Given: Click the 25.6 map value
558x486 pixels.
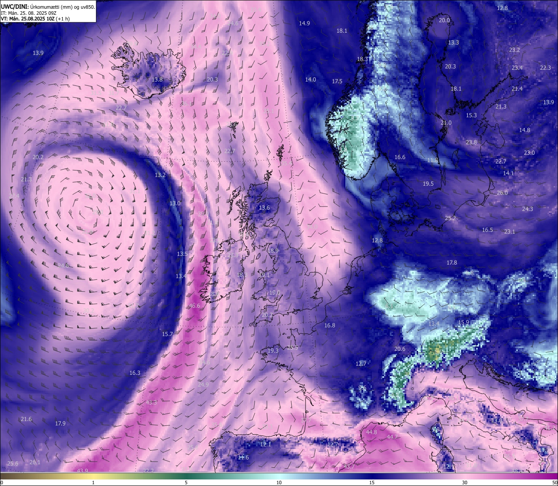Looking at the screenshot, I should coord(13,464).
